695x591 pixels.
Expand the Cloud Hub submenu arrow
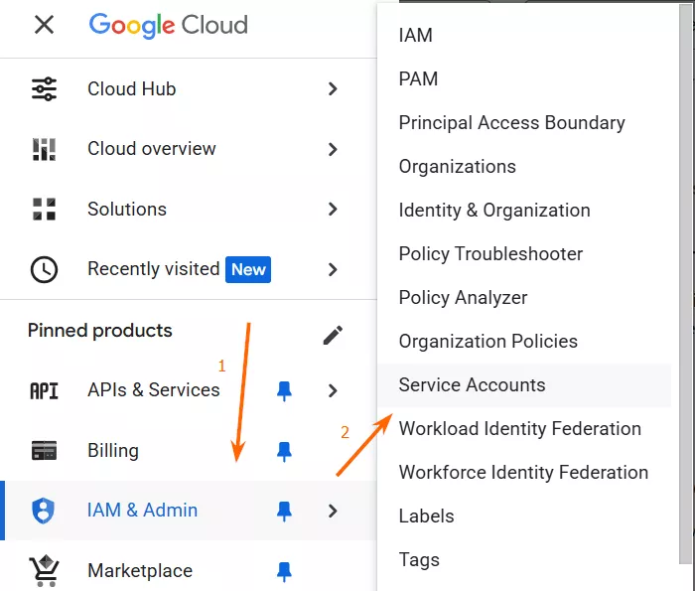click(333, 89)
